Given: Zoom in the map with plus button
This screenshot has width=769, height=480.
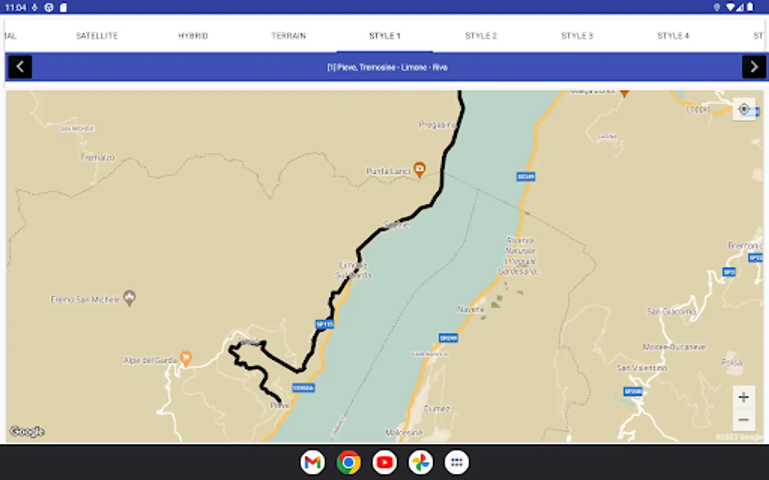Looking at the screenshot, I should 743,397.
